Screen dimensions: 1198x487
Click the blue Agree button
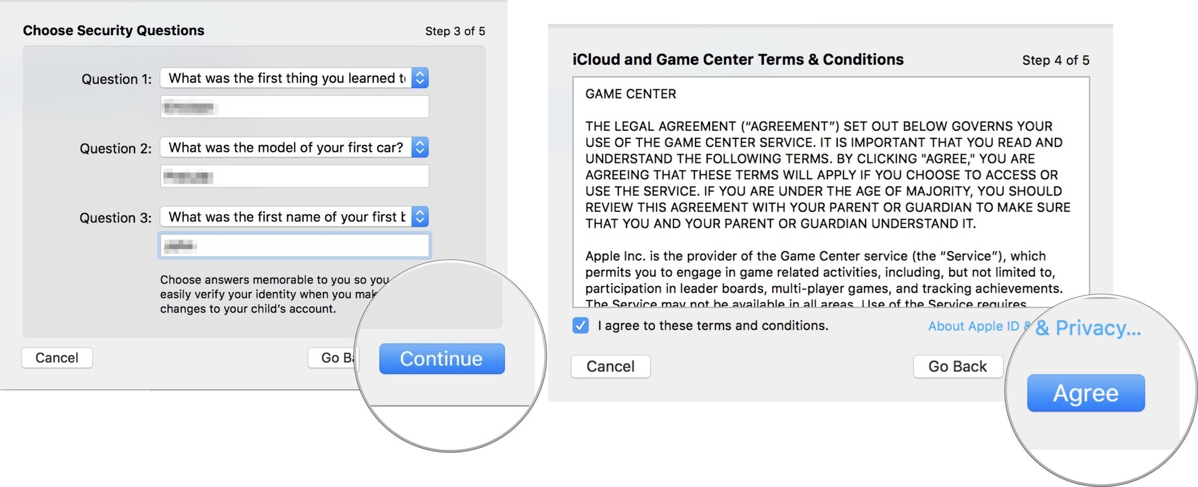tap(1085, 393)
